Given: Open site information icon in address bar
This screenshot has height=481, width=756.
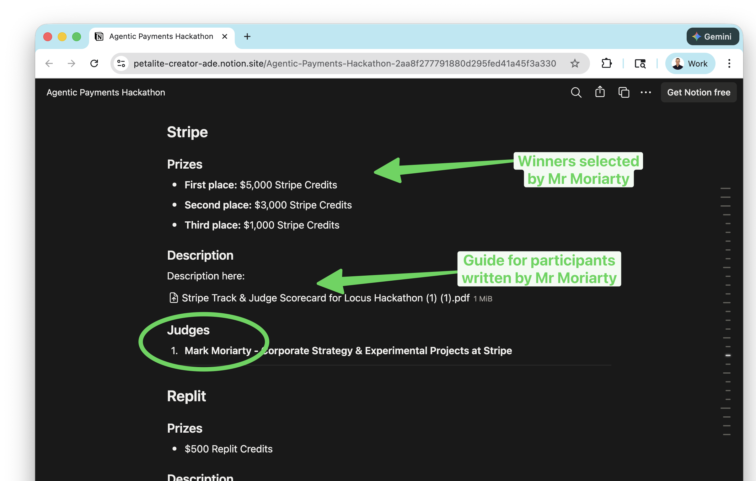Looking at the screenshot, I should click(121, 63).
